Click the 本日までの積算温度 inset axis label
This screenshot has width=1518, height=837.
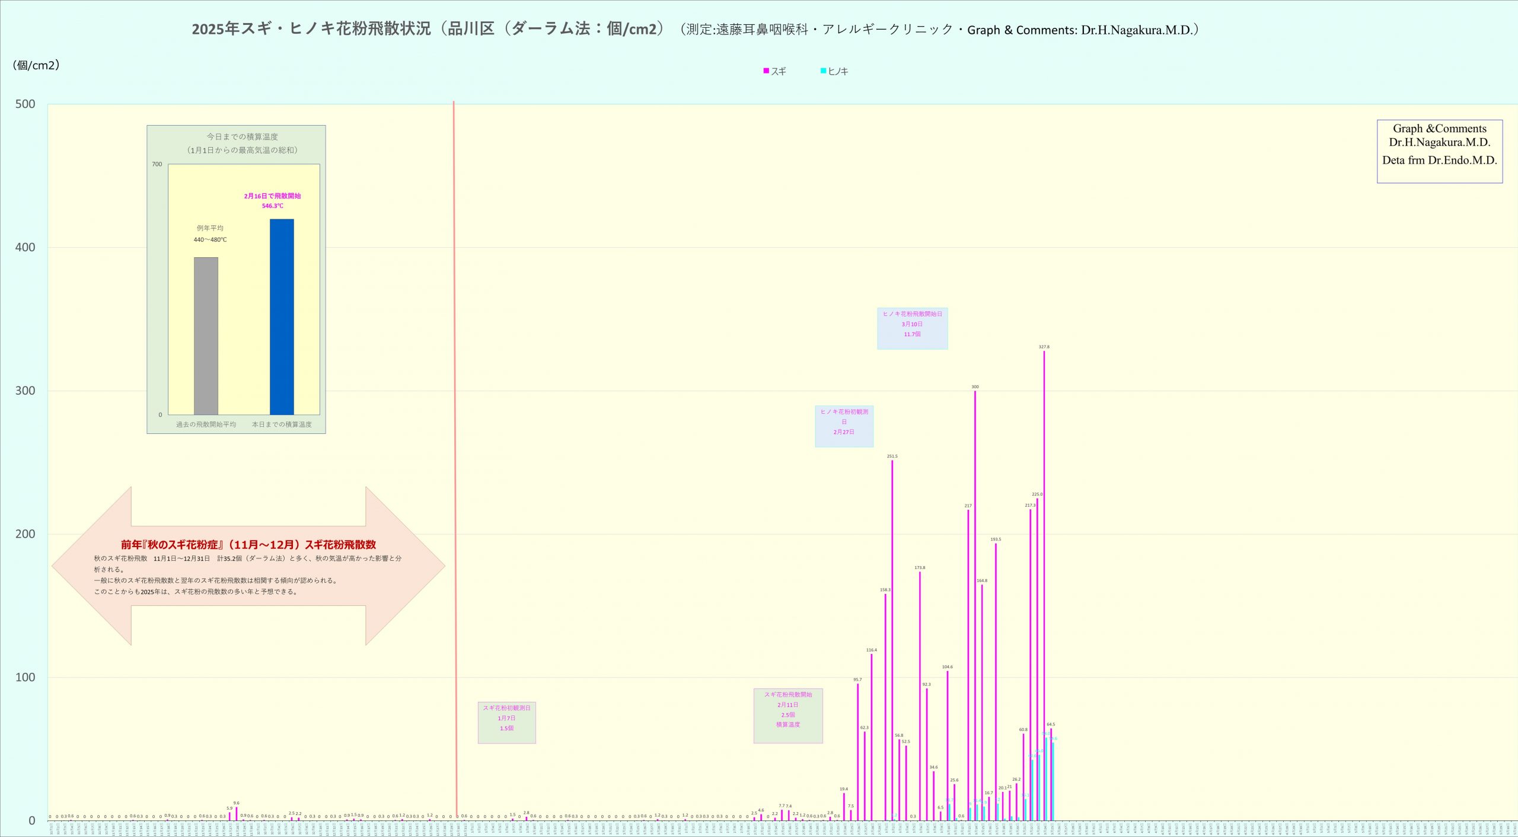[x=282, y=424]
